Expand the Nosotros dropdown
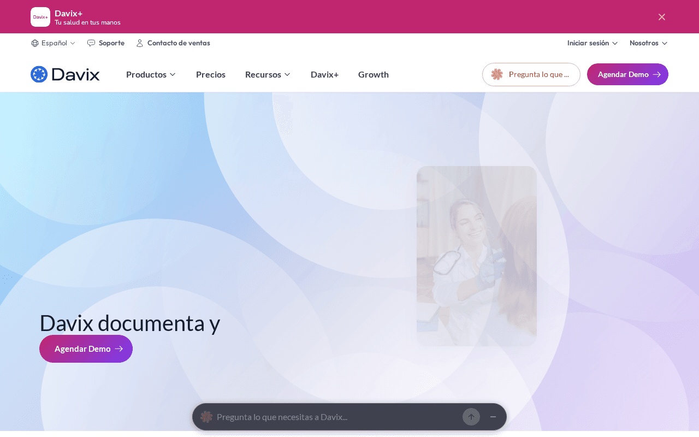The image size is (699, 437). 649,43
